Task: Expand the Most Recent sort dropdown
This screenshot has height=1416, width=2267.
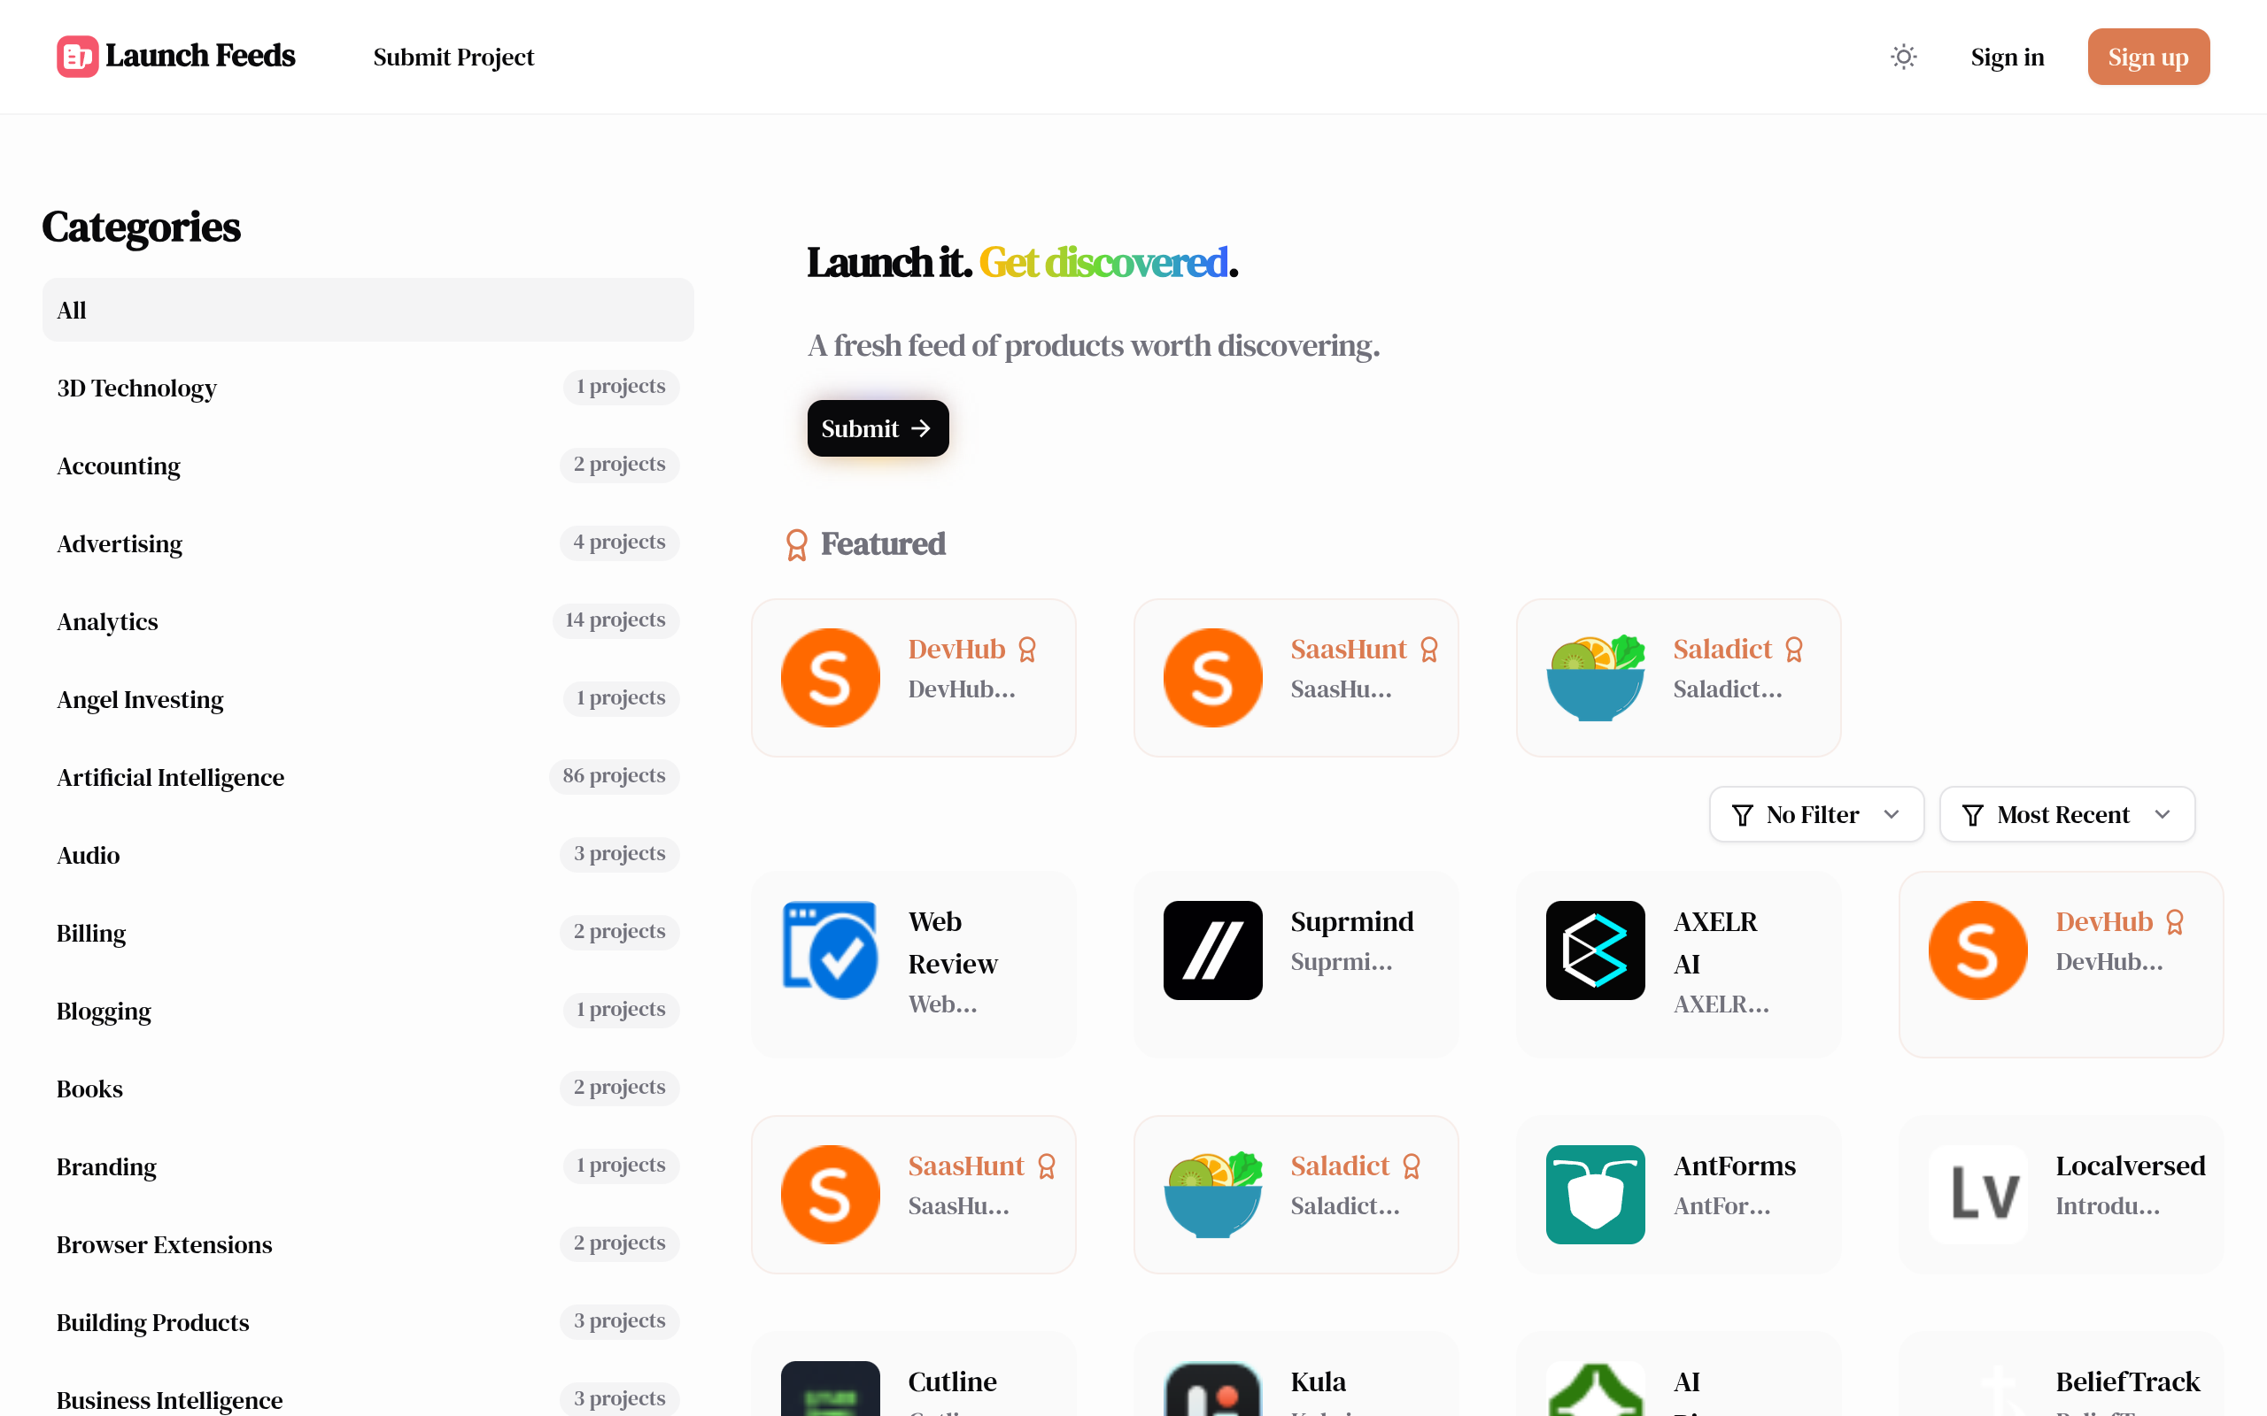Action: (2067, 814)
